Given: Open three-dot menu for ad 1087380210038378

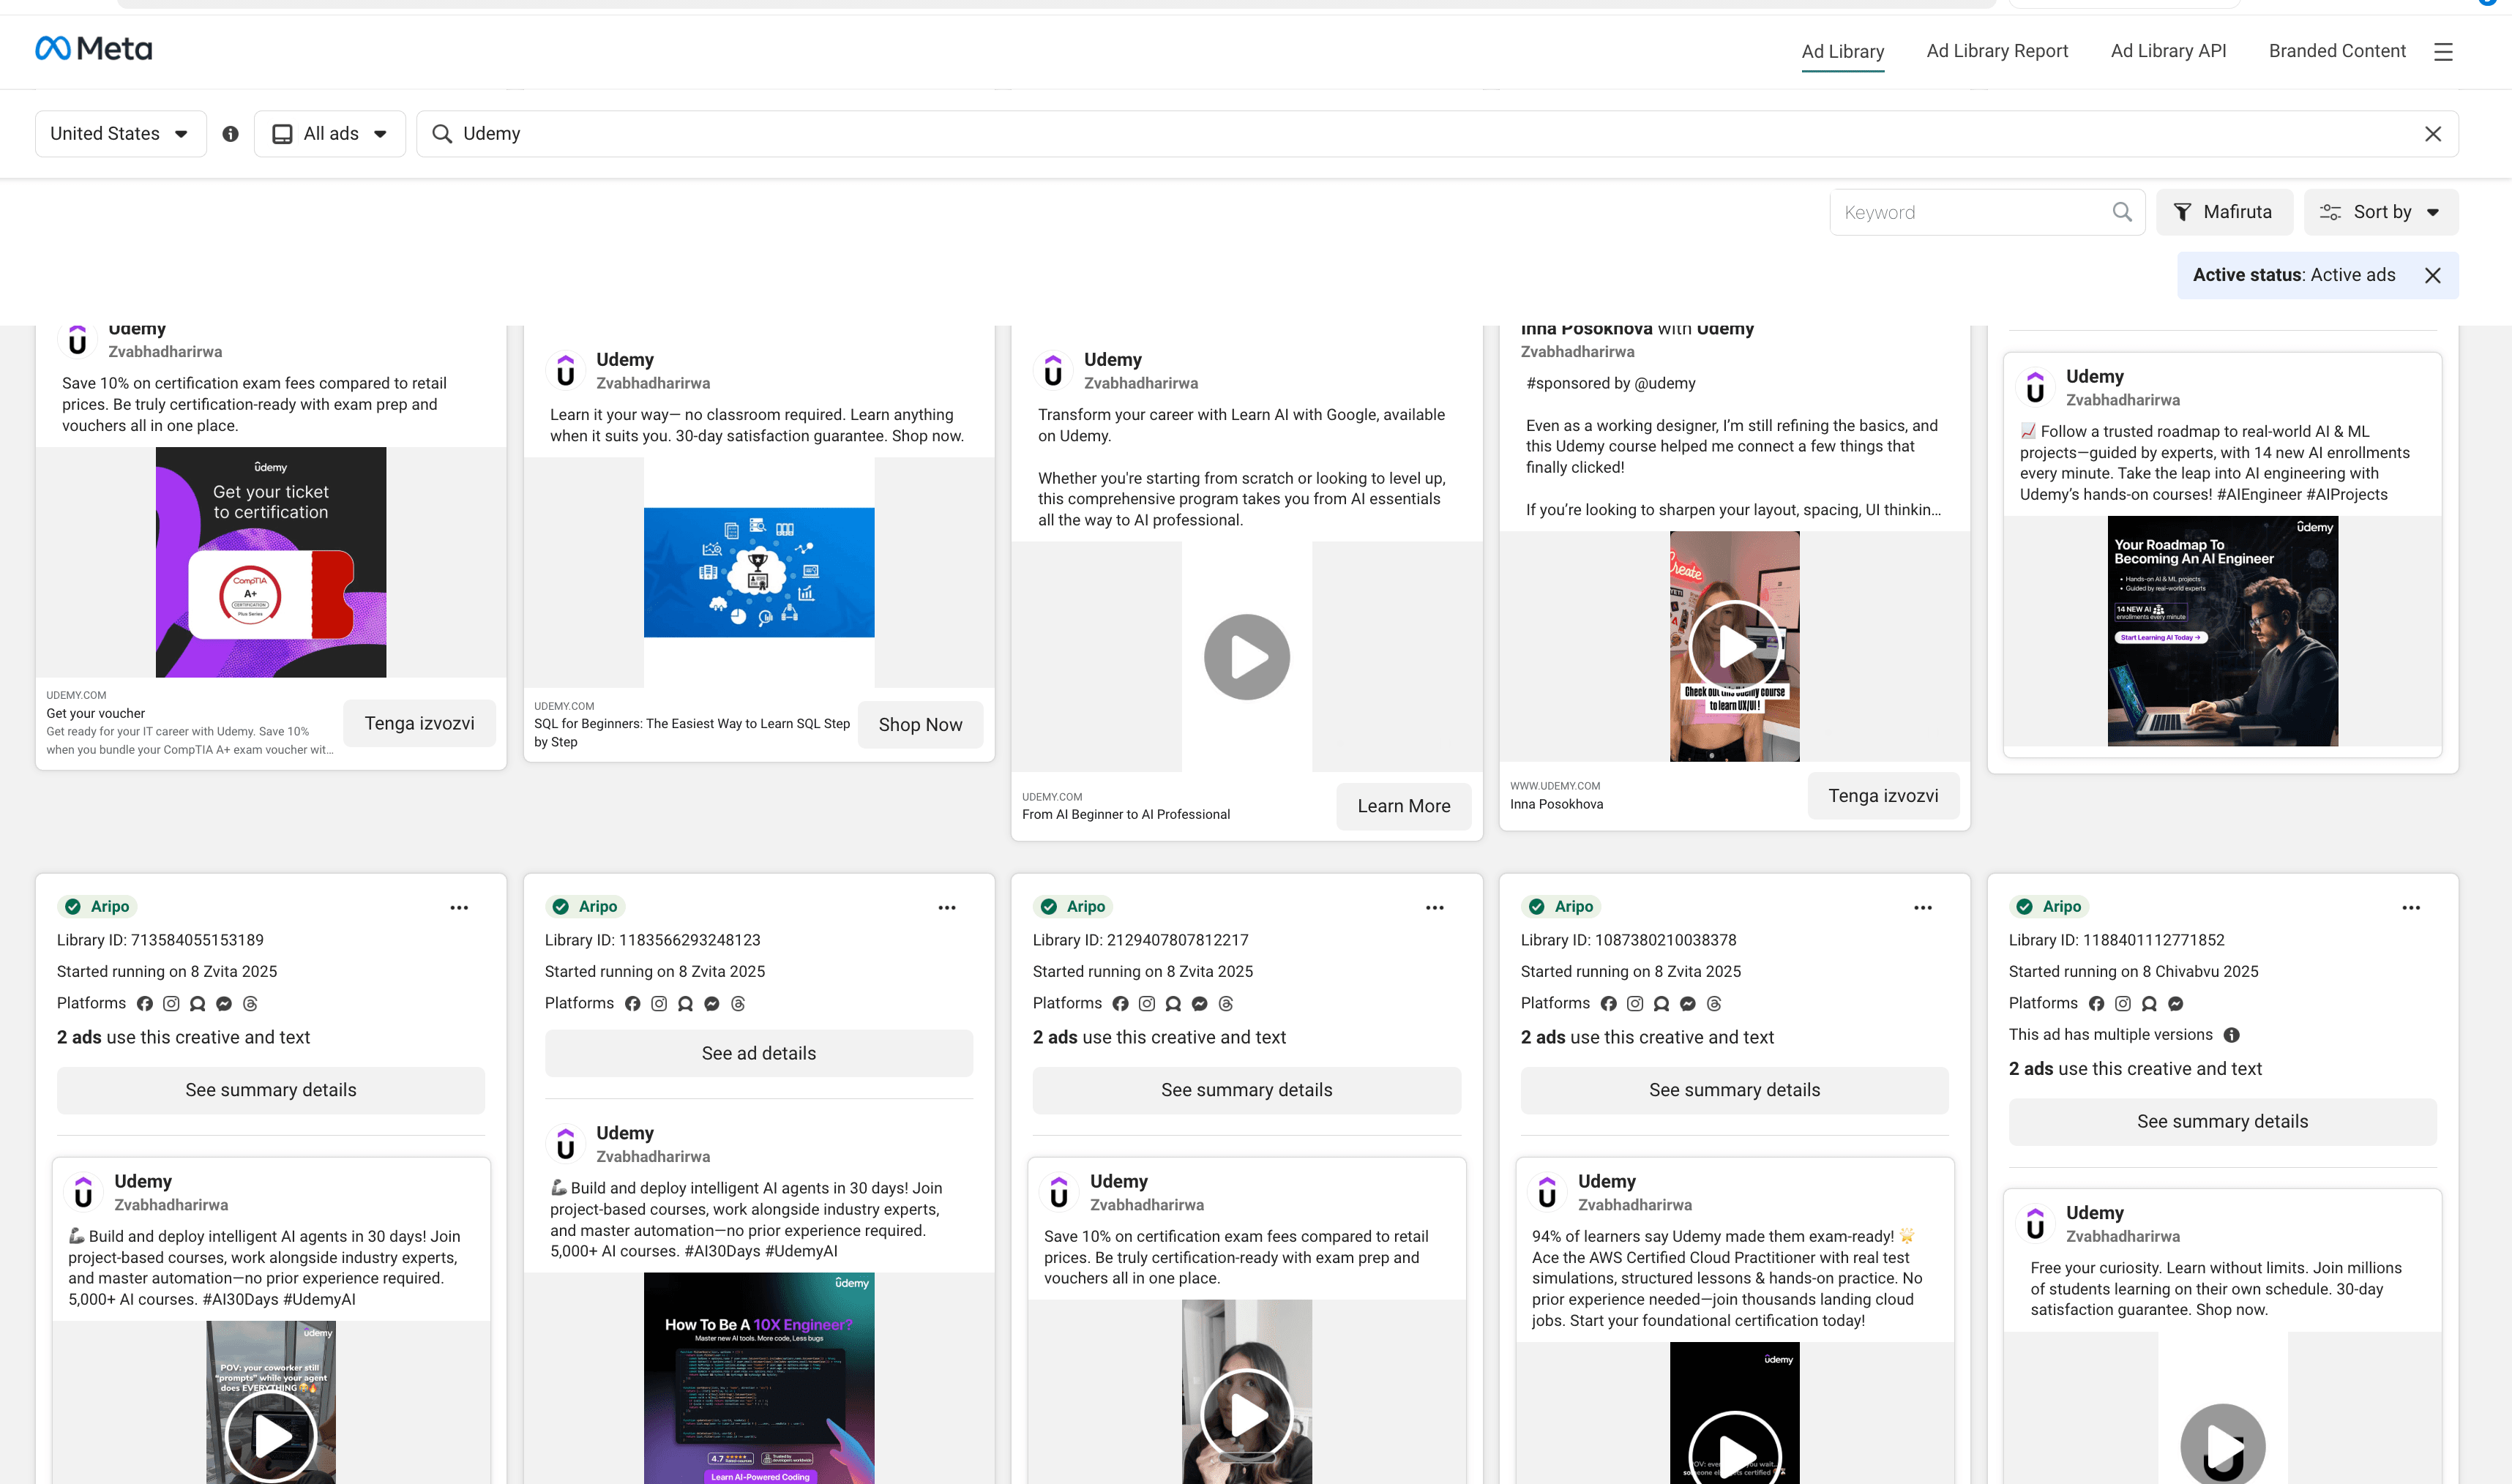Looking at the screenshot, I should click(x=1923, y=908).
